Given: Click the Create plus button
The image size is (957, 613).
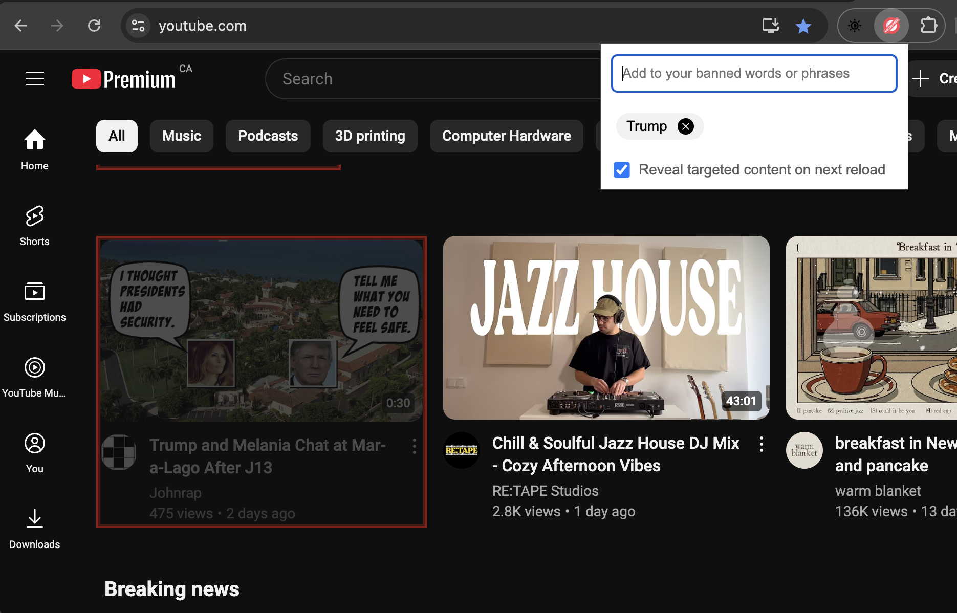Looking at the screenshot, I should click(x=932, y=78).
